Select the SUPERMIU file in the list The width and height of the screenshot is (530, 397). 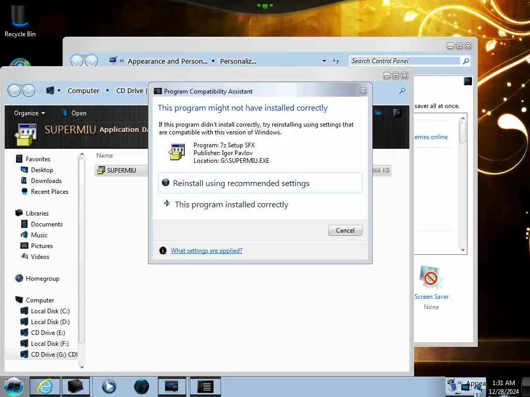(x=121, y=171)
